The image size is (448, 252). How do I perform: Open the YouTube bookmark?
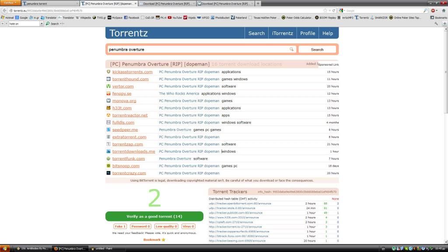175,17
